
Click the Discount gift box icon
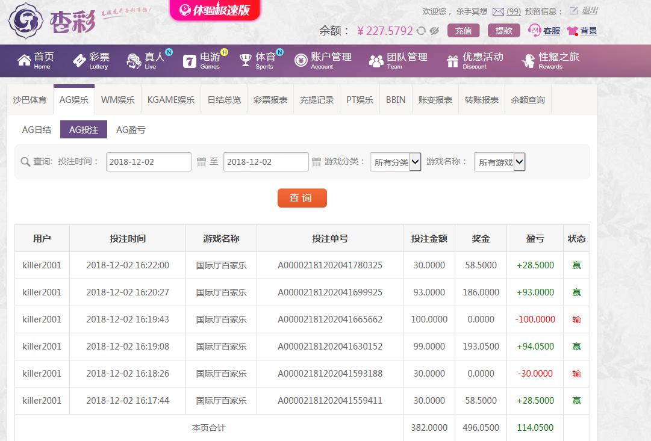point(452,61)
